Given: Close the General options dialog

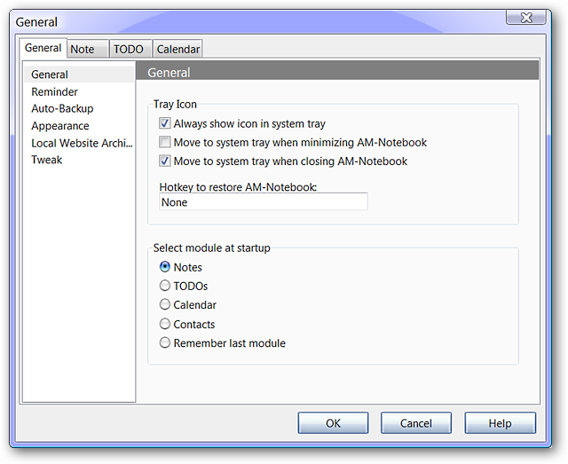Looking at the screenshot, I should coord(526,18).
